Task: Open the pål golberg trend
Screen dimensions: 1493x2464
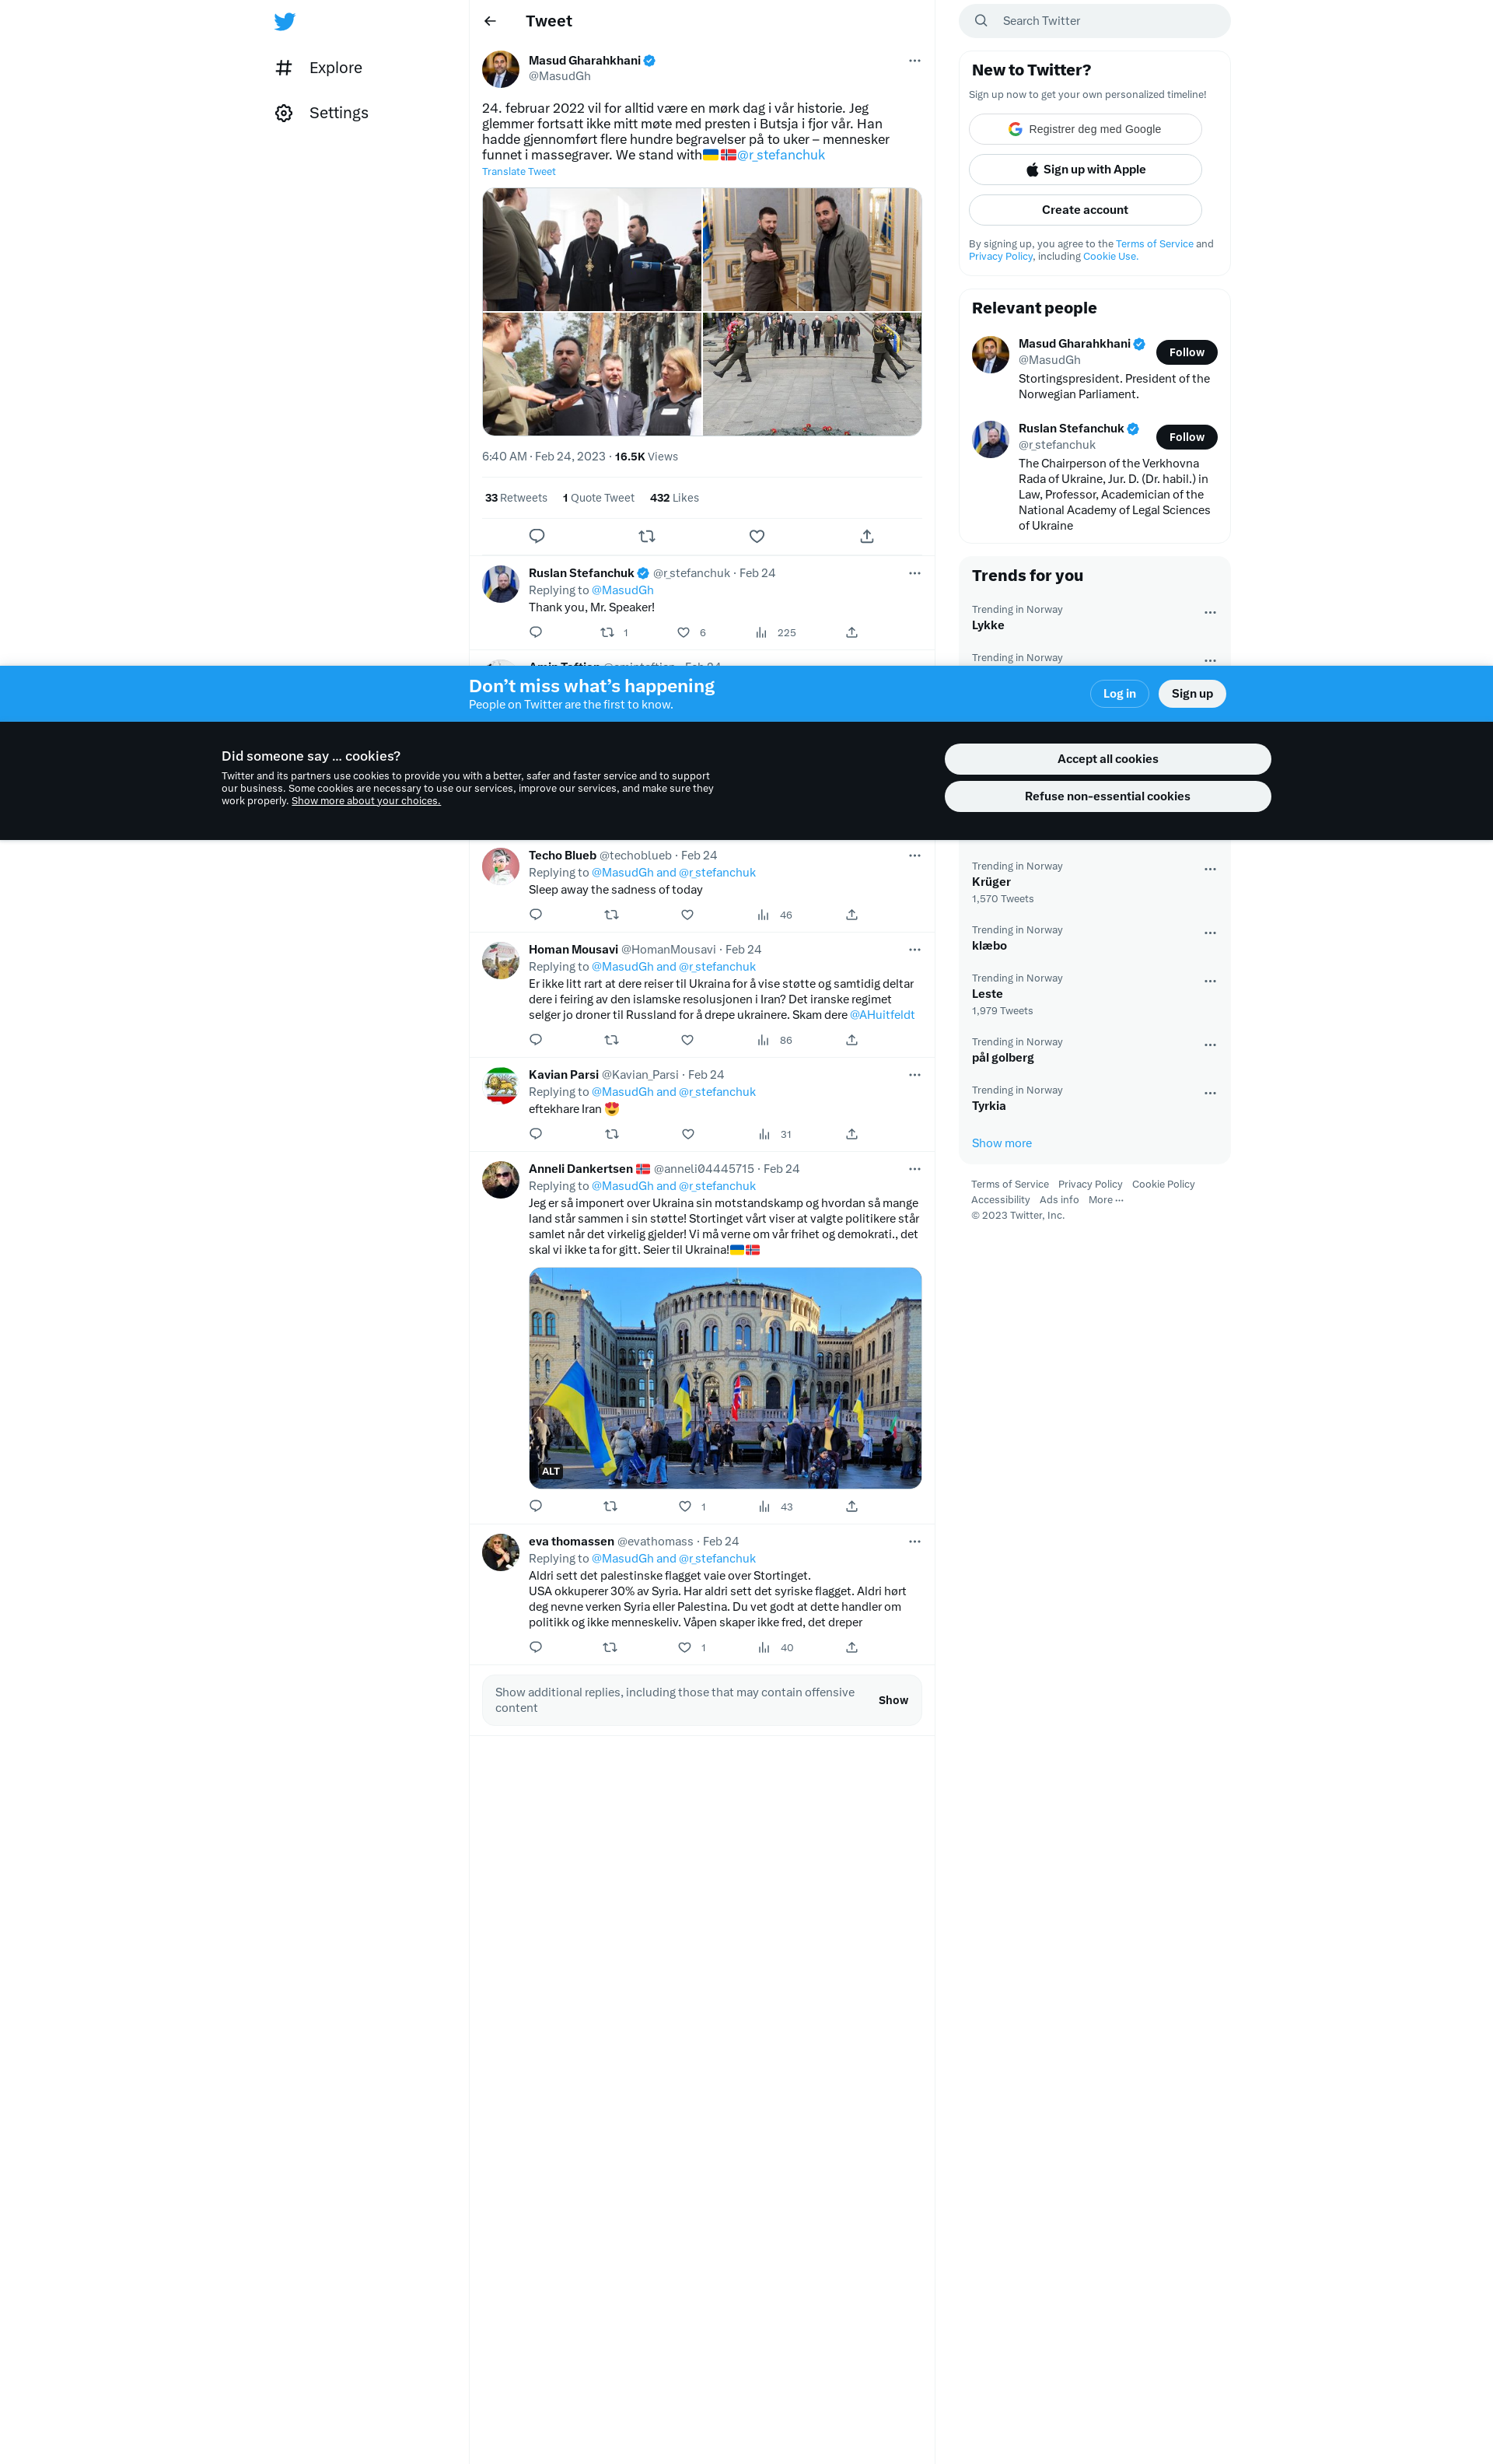Action: click(1094, 1050)
